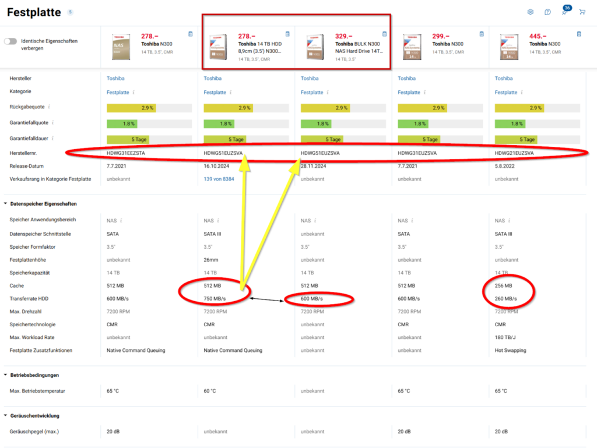Click the '180 TB/J' workload rate value
The width and height of the screenshot is (597, 448).
point(505,338)
